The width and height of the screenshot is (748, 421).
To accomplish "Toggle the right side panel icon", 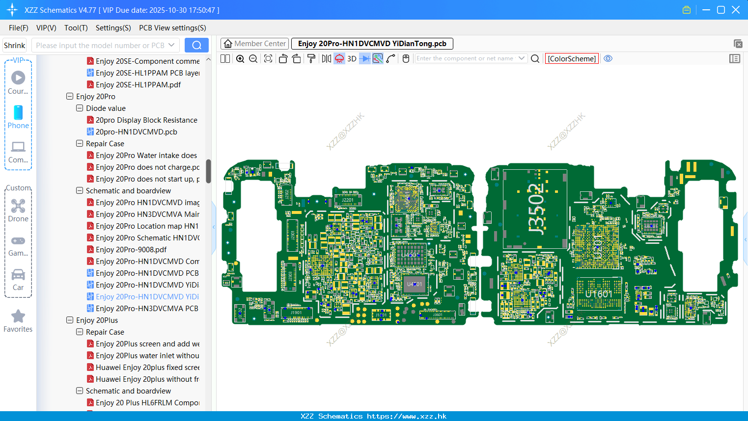I will point(735,58).
